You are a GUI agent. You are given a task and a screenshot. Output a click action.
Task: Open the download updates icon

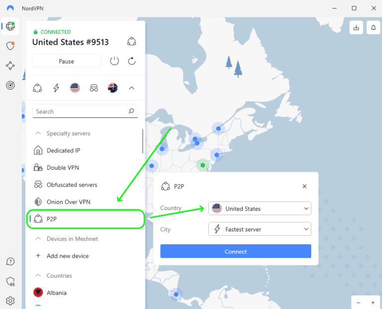click(x=356, y=27)
